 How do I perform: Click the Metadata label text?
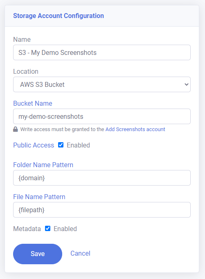[27, 229]
